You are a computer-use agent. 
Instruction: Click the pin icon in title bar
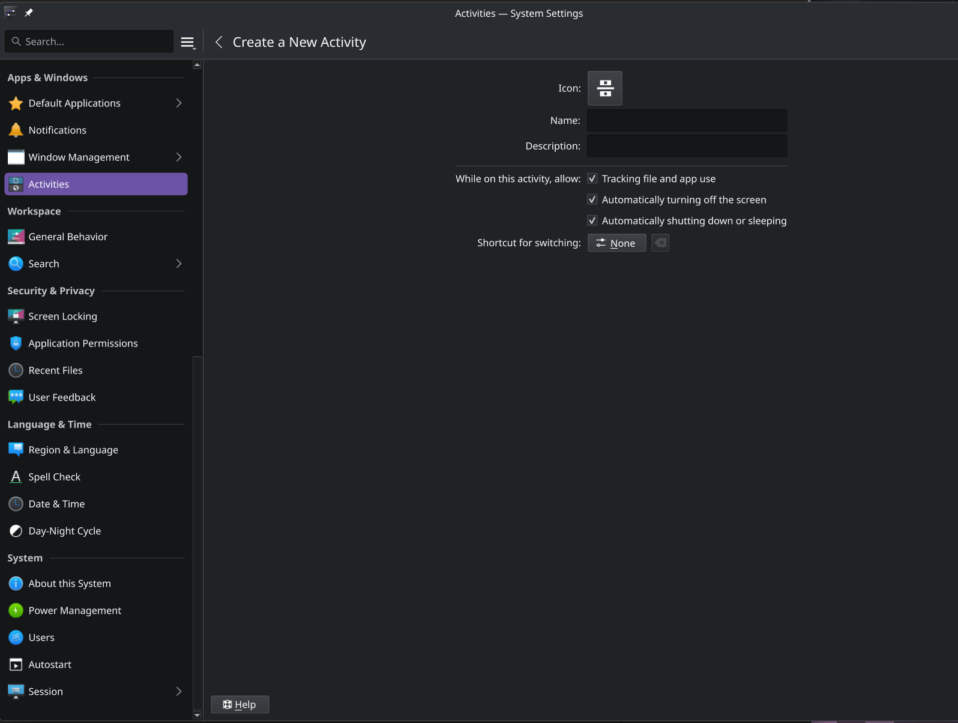[28, 13]
